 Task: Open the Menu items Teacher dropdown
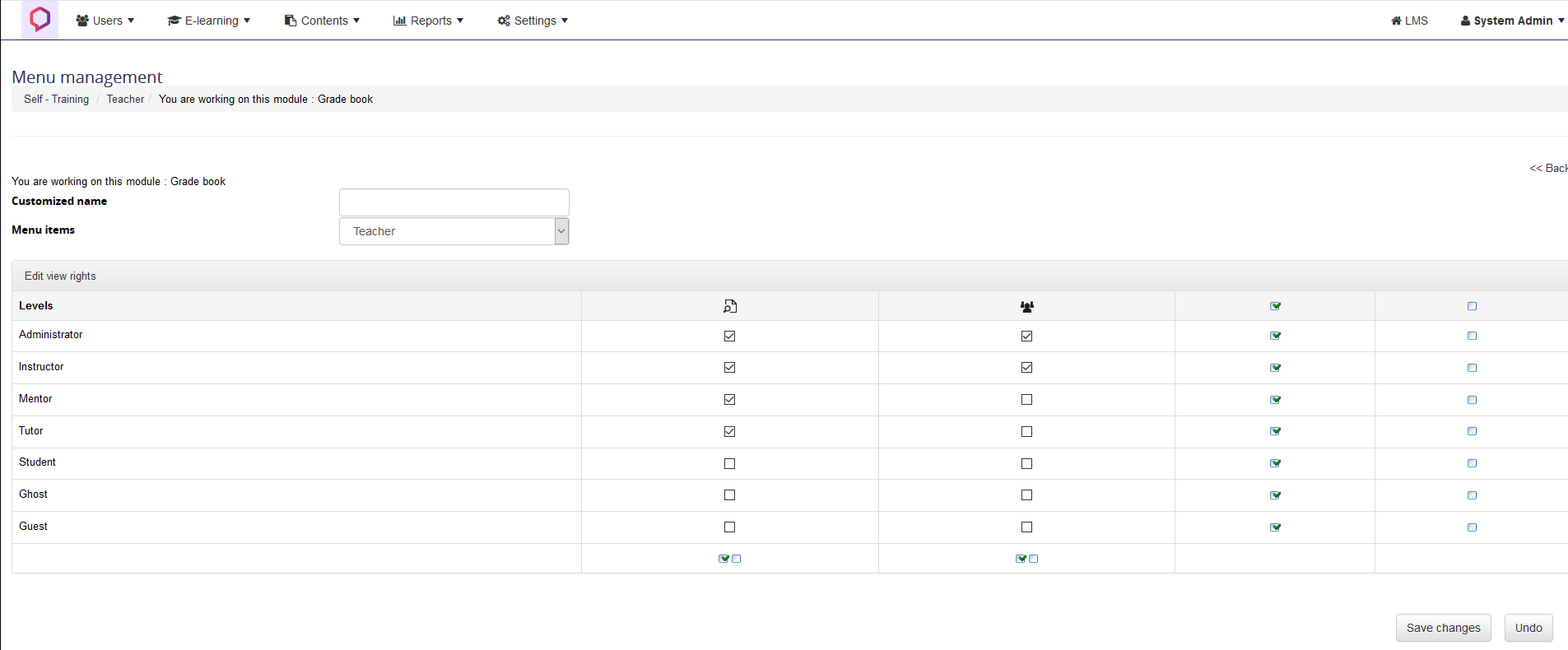(x=454, y=231)
